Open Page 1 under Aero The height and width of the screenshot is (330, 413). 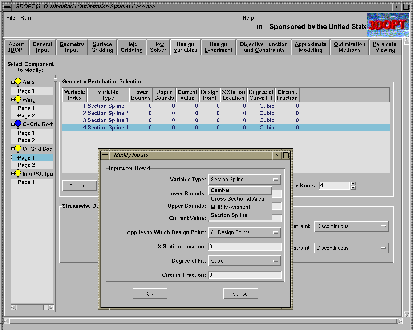coord(26,91)
